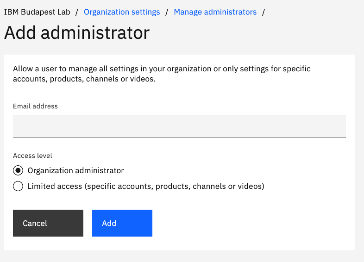
Task: Click the Add administrator page heading
Action: (x=77, y=33)
